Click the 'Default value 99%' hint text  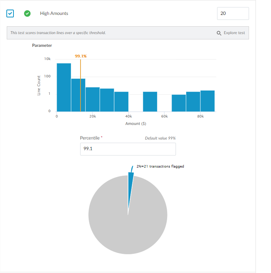point(160,138)
